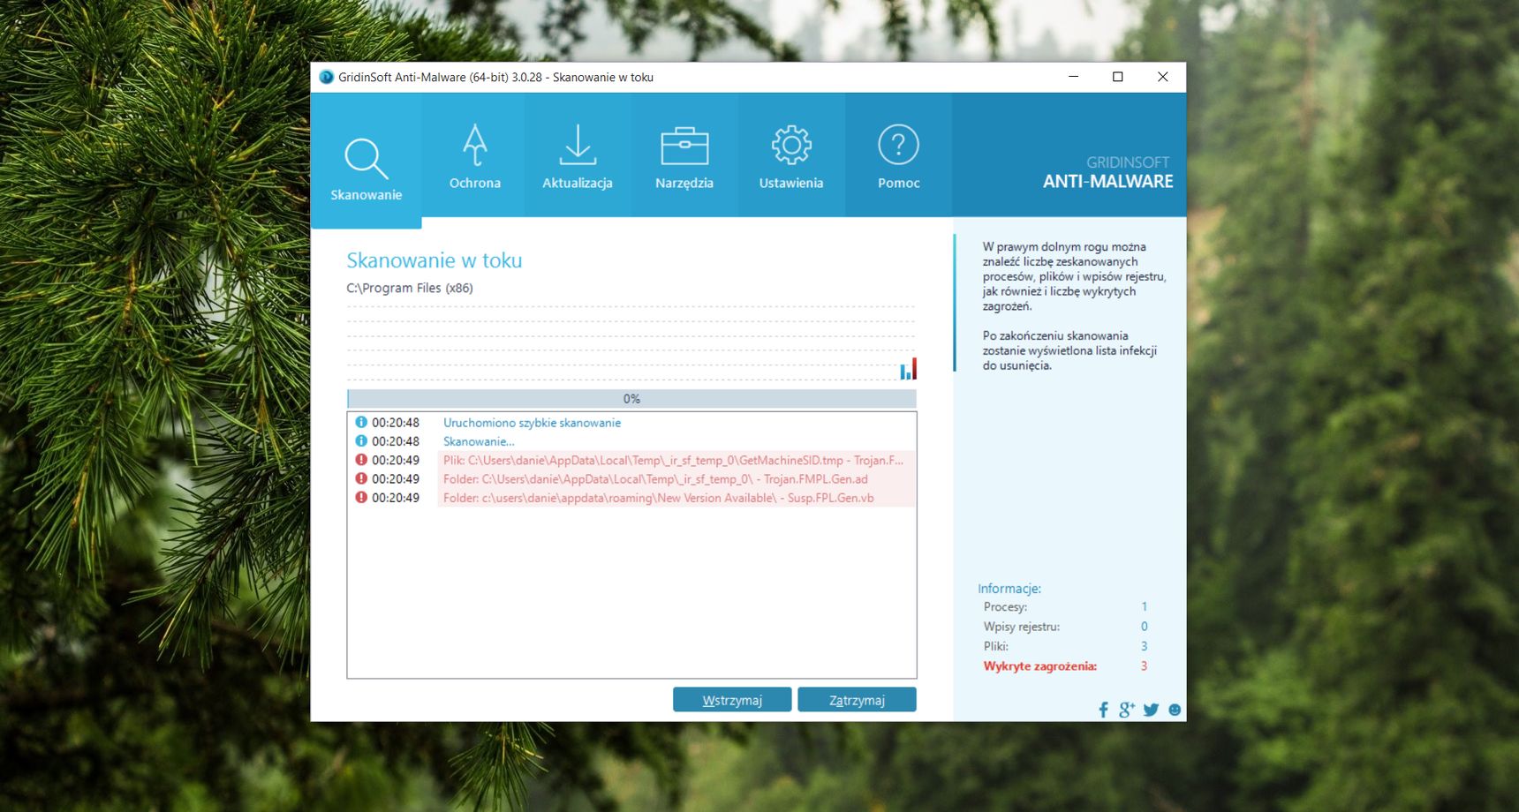Go to the Narzędzia tools tab

pos(684,155)
